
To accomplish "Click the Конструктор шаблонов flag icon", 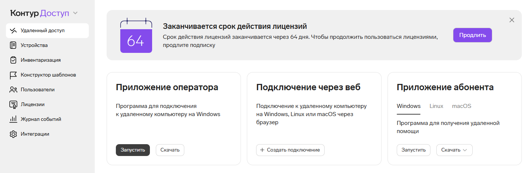I will point(13,75).
